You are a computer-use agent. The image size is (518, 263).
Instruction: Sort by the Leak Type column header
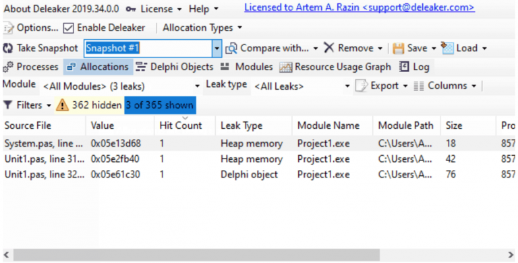tap(254, 125)
